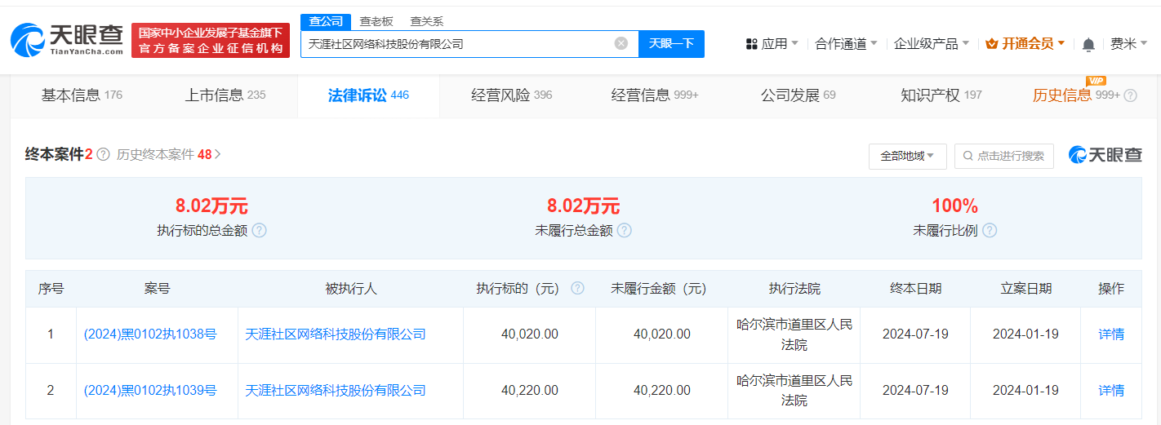Click help icon in 执行标的 column header
Viewport: 1161px width, 425px height.
pyautogui.click(x=577, y=289)
